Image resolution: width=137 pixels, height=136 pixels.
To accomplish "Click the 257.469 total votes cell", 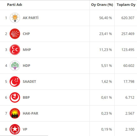I will [126, 34].
